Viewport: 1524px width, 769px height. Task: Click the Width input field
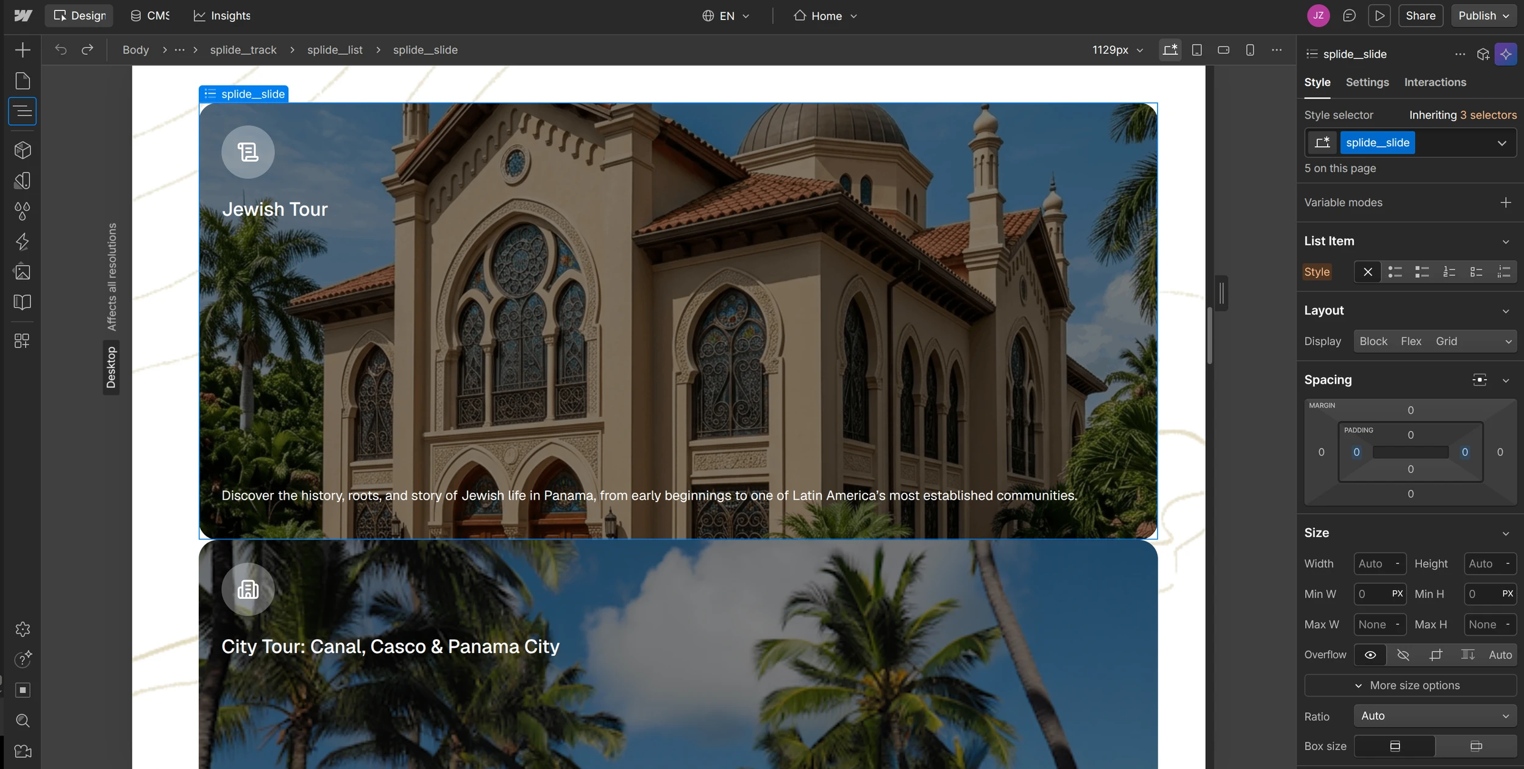click(x=1379, y=564)
